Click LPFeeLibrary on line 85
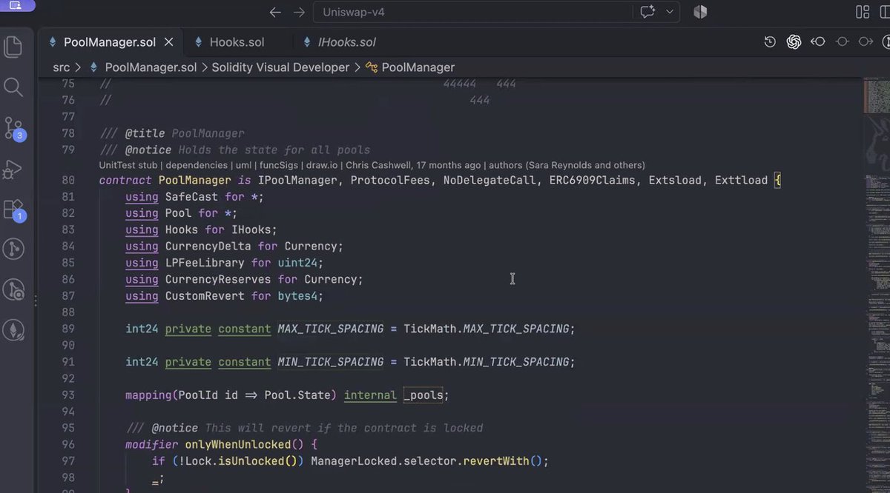Image resolution: width=890 pixels, height=493 pixels. pos(205,263)
